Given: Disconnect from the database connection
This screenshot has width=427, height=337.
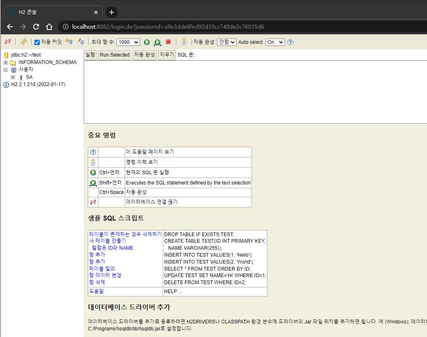Looking at the screenshot, I should pyautogui.click(x=7, y=42).
